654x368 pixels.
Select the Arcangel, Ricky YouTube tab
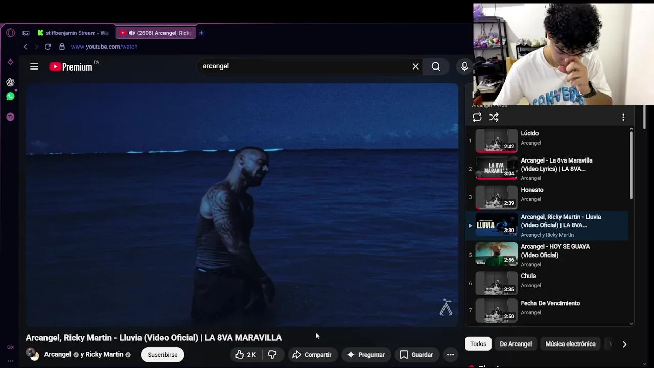[156, 33]
